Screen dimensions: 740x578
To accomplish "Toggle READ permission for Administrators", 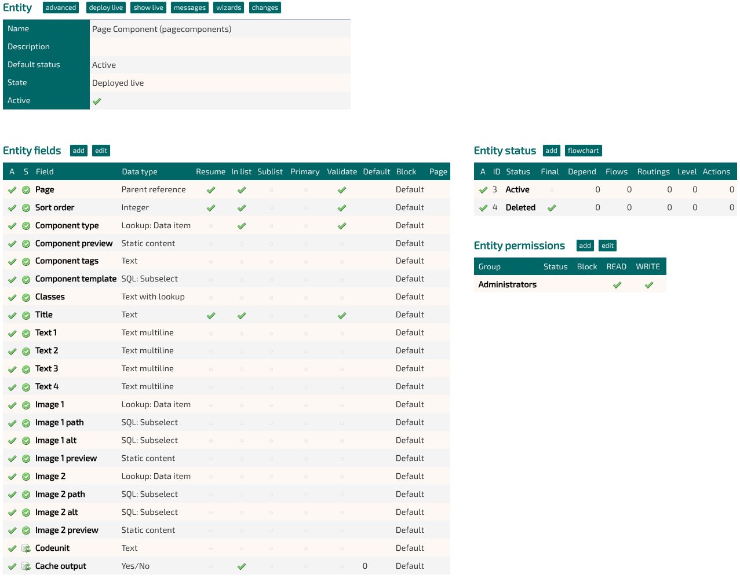I will click(617, 285).
